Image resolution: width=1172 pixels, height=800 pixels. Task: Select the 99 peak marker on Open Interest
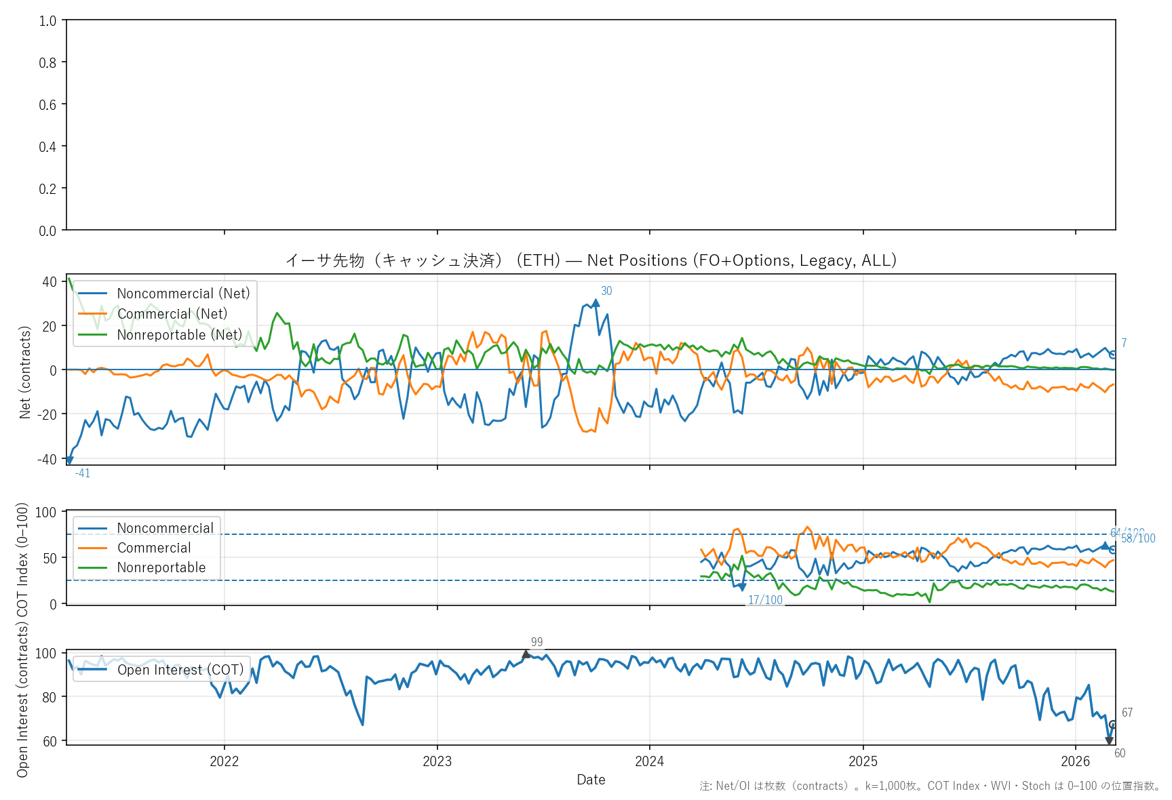[x=526, y=654]
